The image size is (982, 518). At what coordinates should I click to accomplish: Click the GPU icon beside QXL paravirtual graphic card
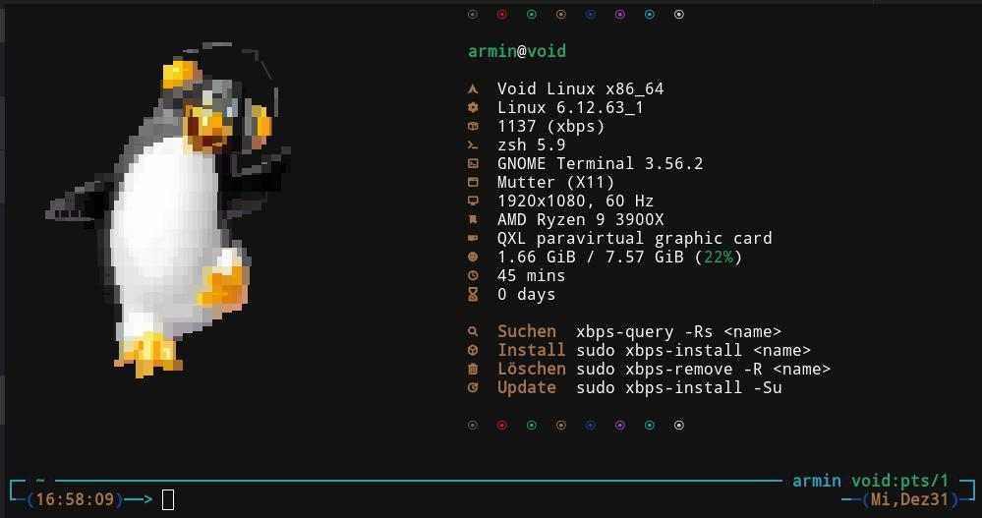[x=473, y=238]
